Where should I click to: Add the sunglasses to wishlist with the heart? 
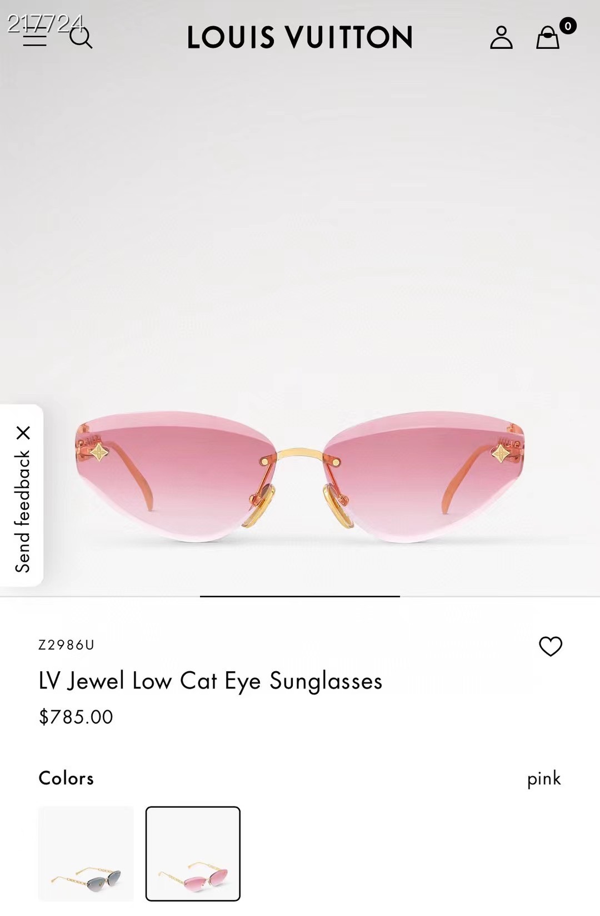[551, 646]
